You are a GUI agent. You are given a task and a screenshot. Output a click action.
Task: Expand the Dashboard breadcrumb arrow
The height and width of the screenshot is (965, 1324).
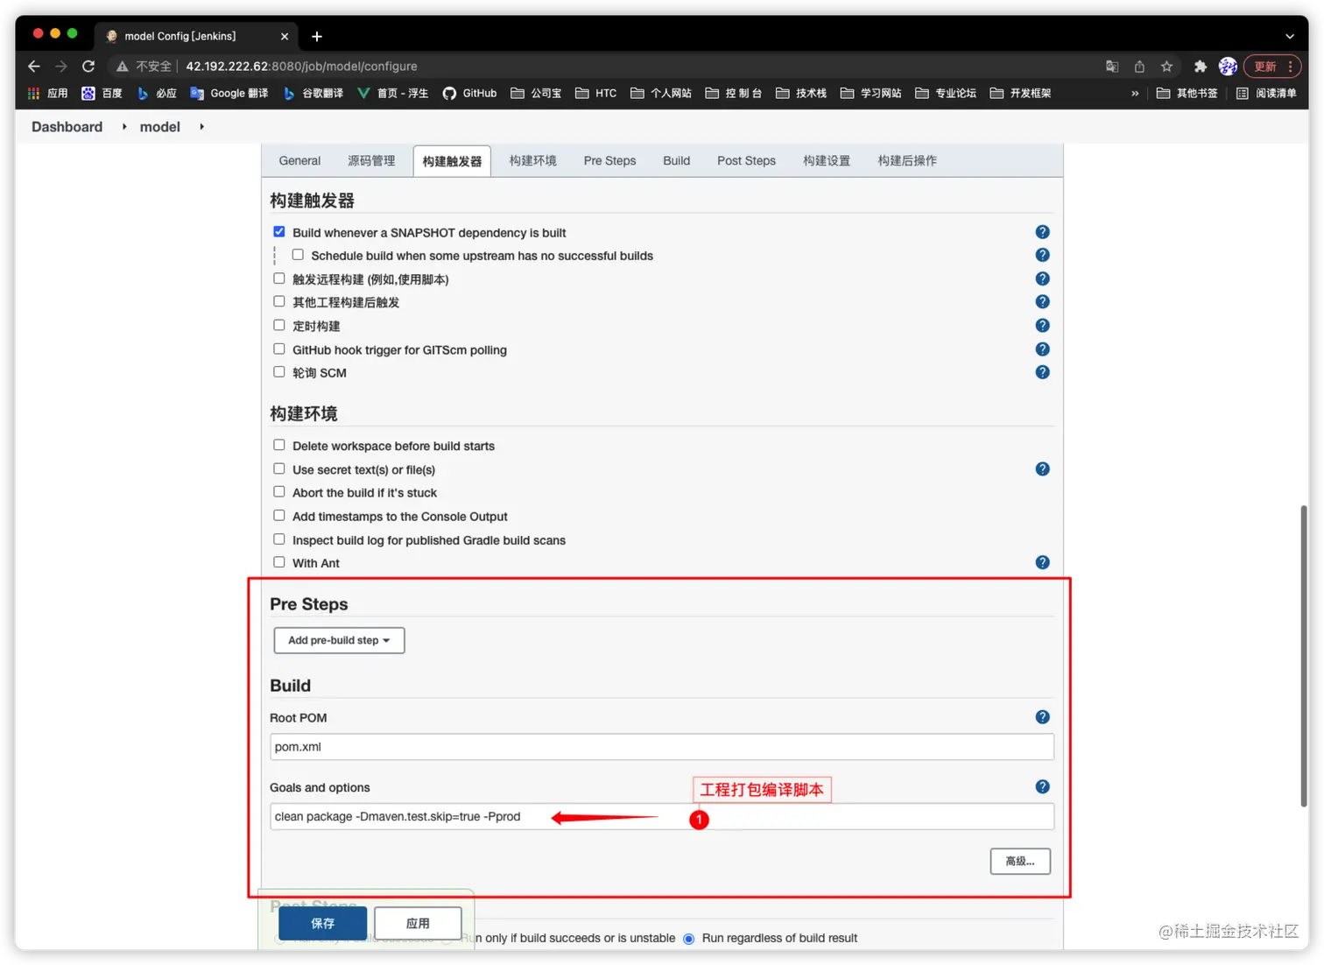[x=124, y=127]
